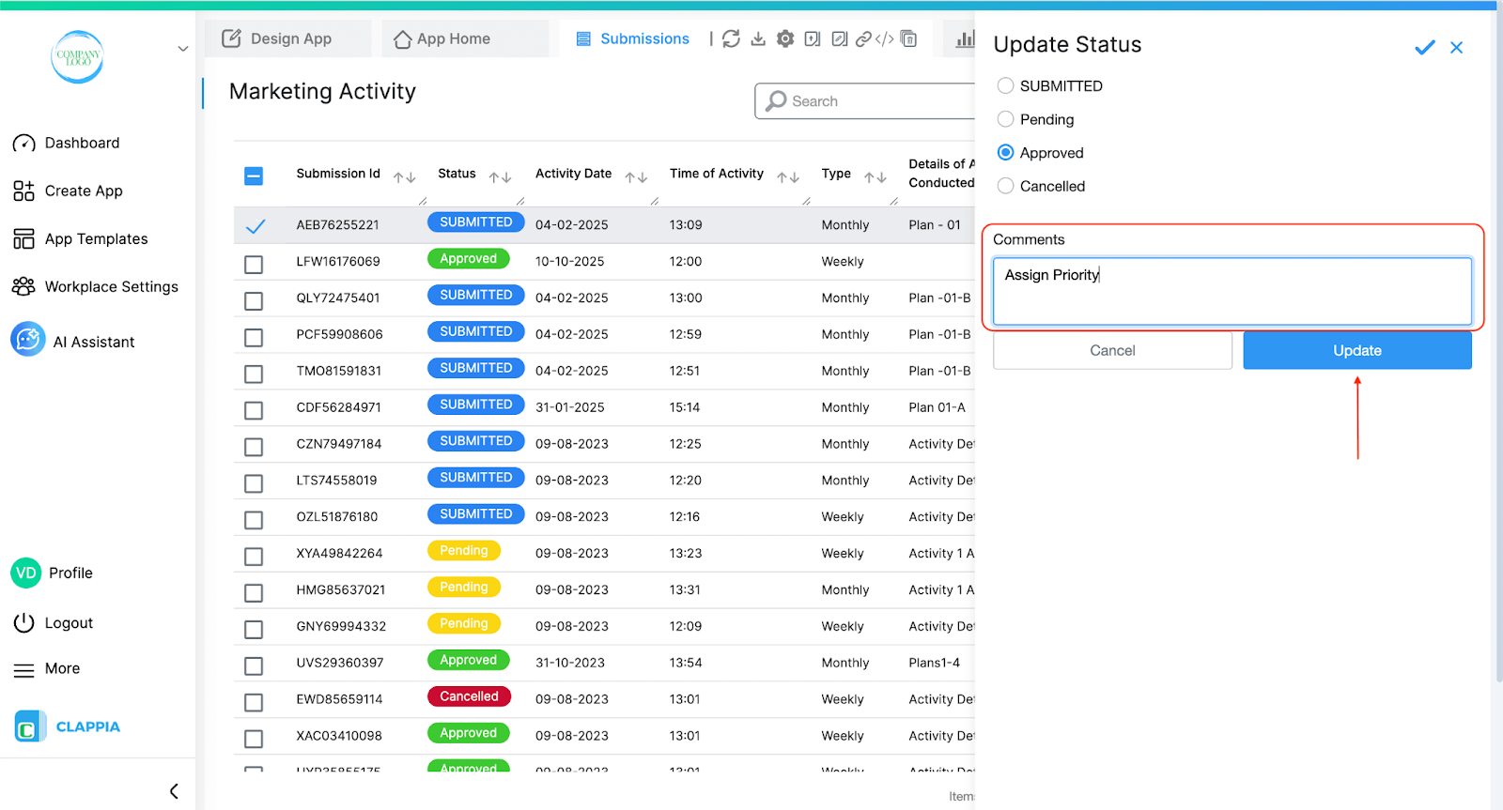The height and width of the screenshot is (810, 1503).
Task: Click the embed code icon
Action: pos(885,38)
